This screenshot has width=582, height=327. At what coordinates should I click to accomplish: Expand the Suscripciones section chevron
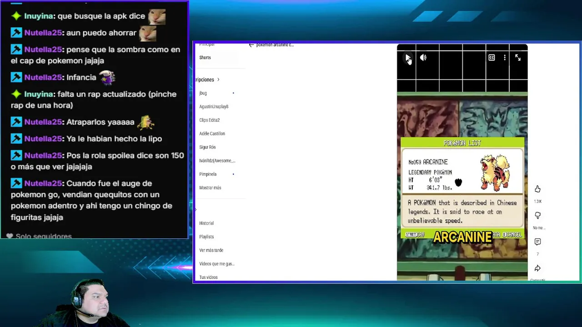coord(218,80)
